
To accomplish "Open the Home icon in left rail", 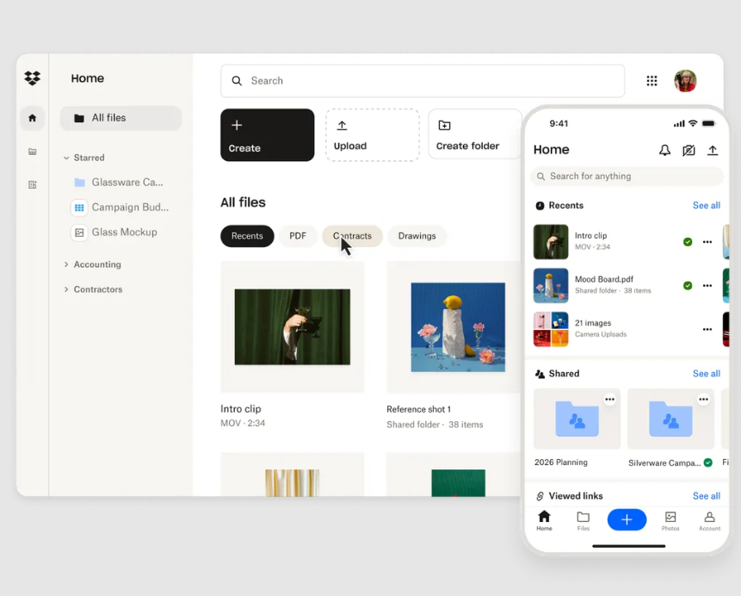I will (x=32, y=118).
